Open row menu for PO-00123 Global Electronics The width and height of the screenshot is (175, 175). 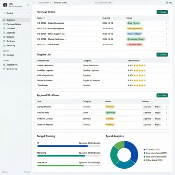pyautogui.click(x=166, y=23)
